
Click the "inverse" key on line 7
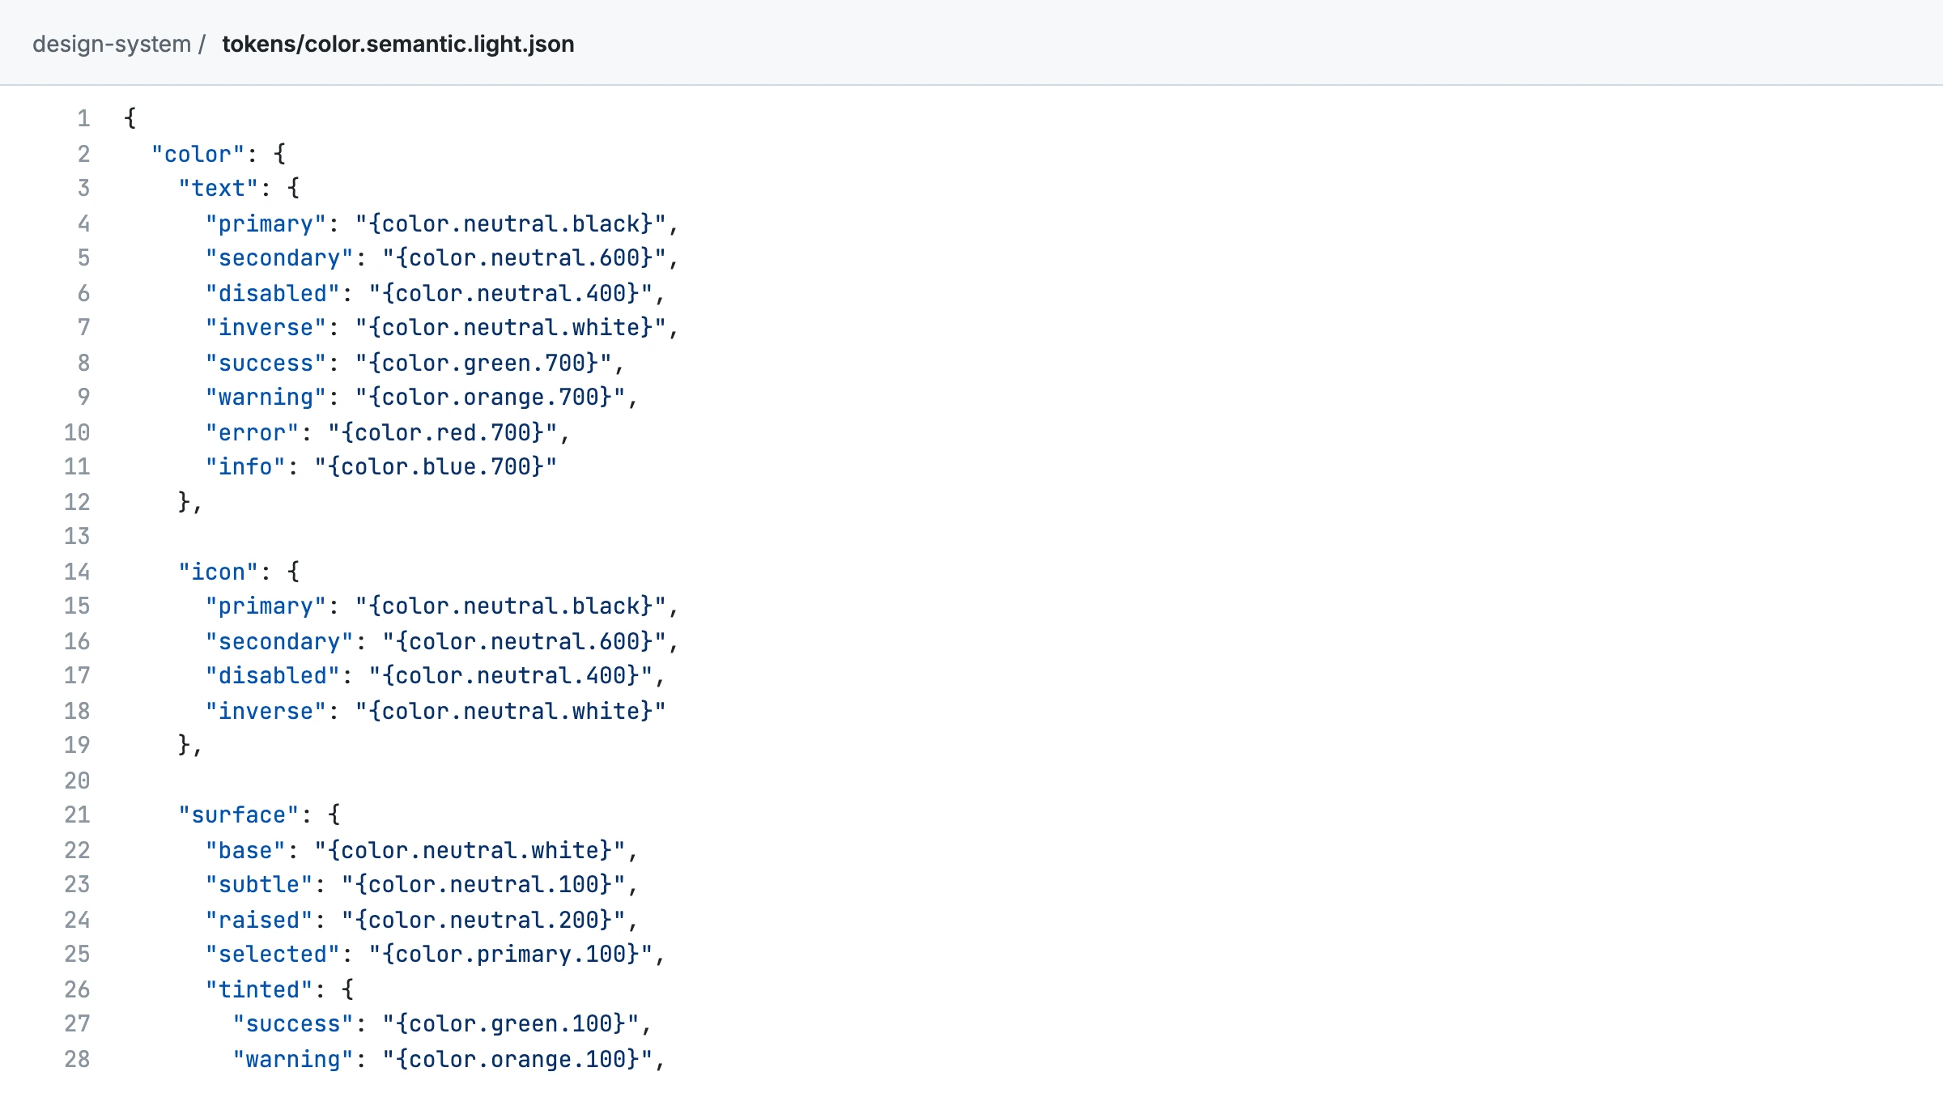tap(266, 328)
